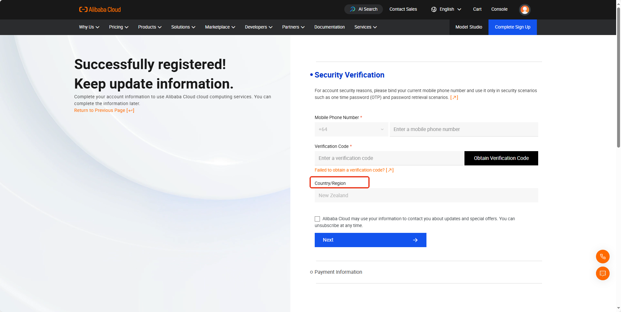Click the New Zealand country/region field
The width and height of the screenshot is (621, 312).
426,196
